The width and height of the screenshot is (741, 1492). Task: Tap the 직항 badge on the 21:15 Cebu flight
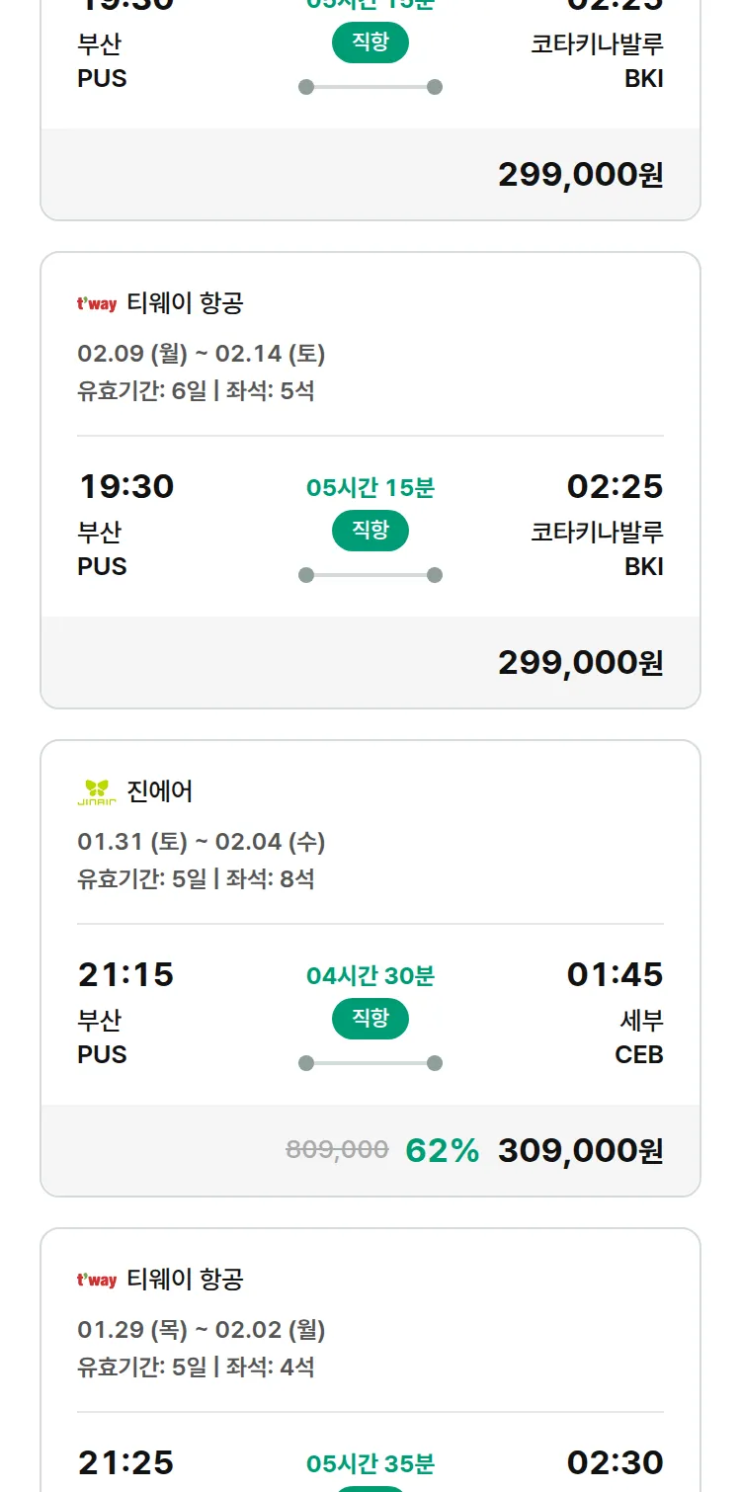tap(370, 1019)
